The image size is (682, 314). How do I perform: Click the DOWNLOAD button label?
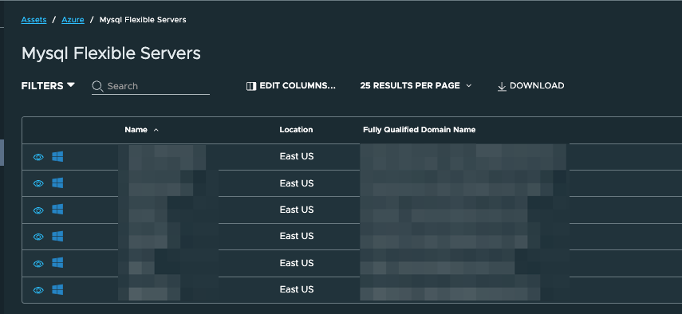pos(537,86)
